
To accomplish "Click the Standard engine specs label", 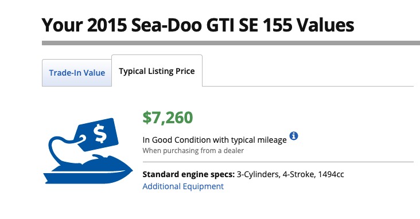I will 189,174.
